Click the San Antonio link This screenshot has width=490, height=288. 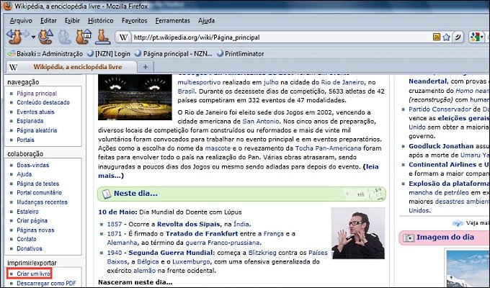pos(261,121)
